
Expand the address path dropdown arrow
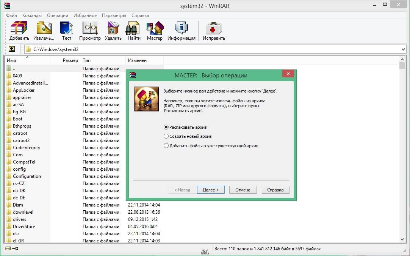(403, 49)
